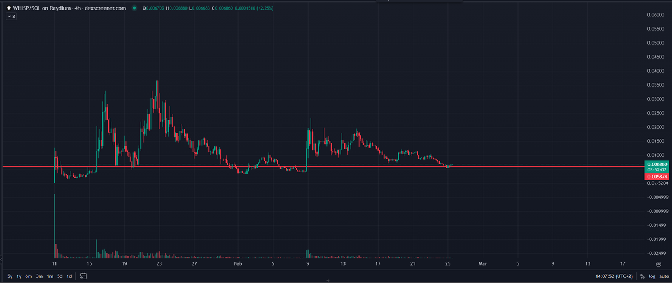Set the chart range to 6m

pos(29,276)
